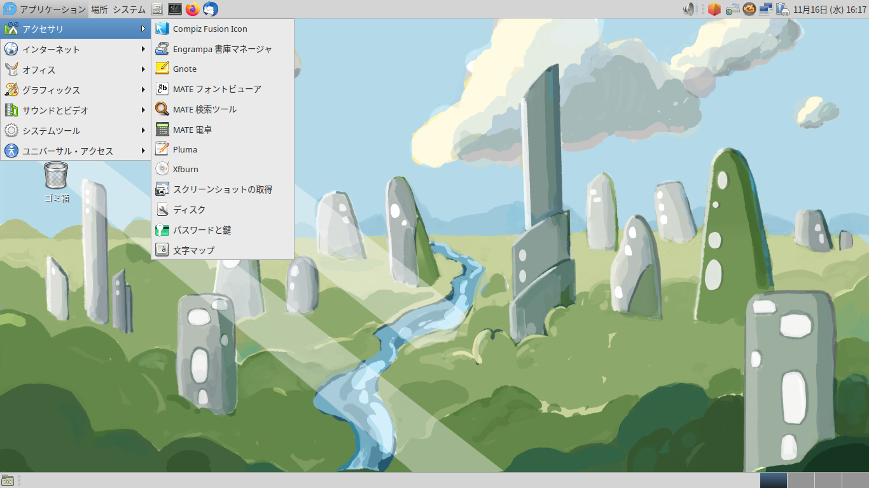
Task: Launch the Pluma text editor
Action: point(223,149)
